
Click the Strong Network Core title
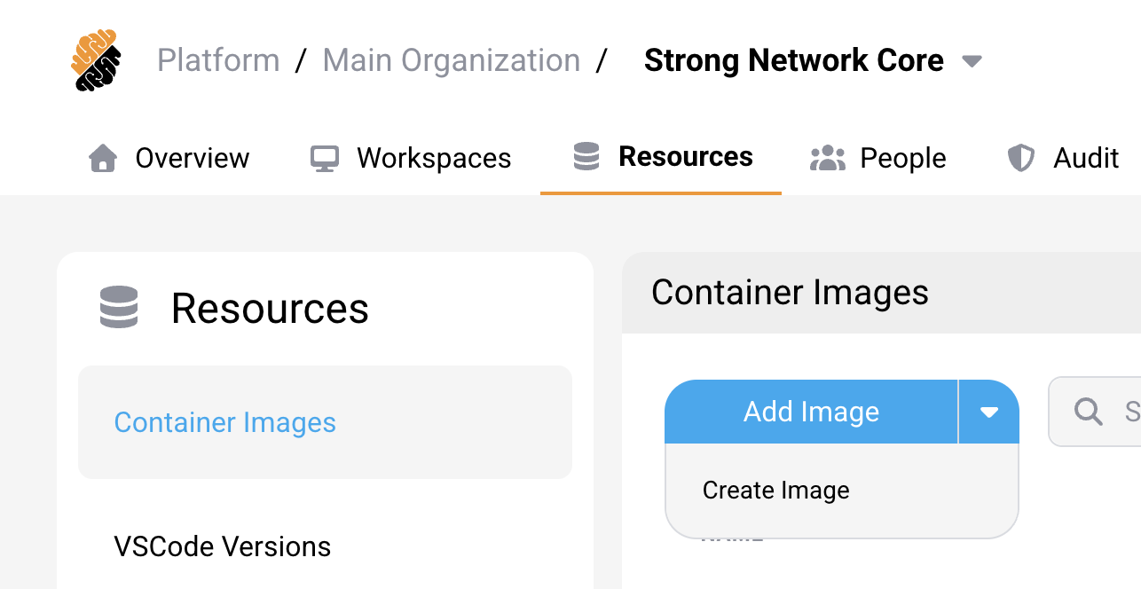coord(794,60)
